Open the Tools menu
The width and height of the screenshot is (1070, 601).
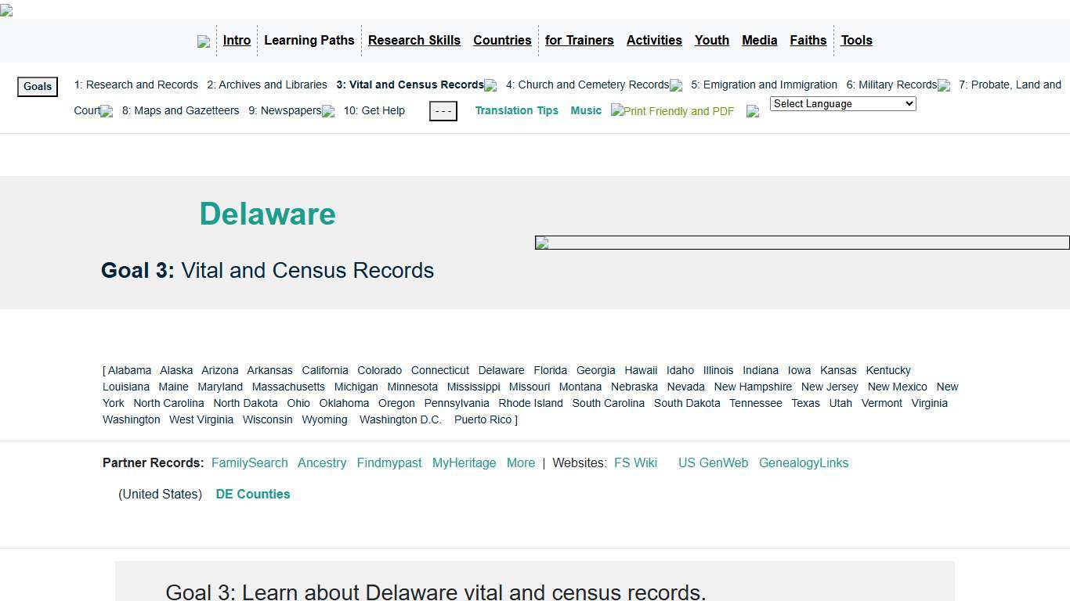tap(856, 40)
